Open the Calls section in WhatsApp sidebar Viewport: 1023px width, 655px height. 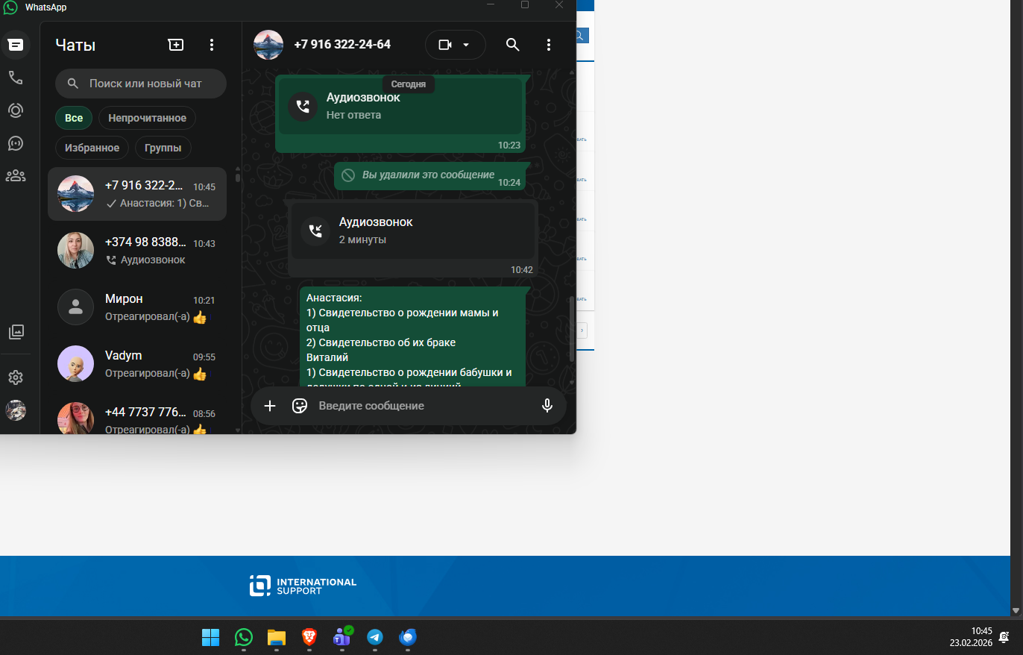15,78
